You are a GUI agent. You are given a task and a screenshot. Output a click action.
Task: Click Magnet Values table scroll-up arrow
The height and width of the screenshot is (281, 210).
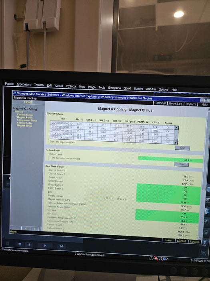[176, 128]
